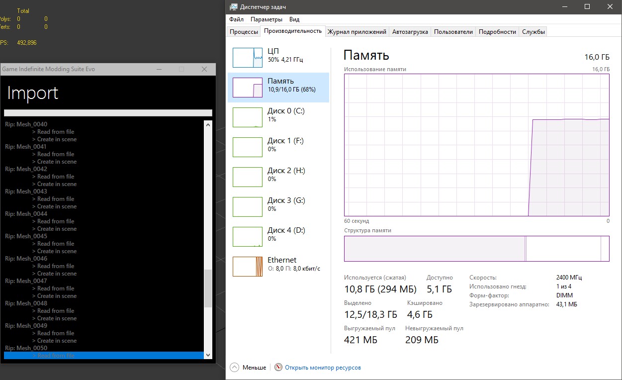
Task: Click the Открыть монитор ресурсов link
Action: click(323, 368)
